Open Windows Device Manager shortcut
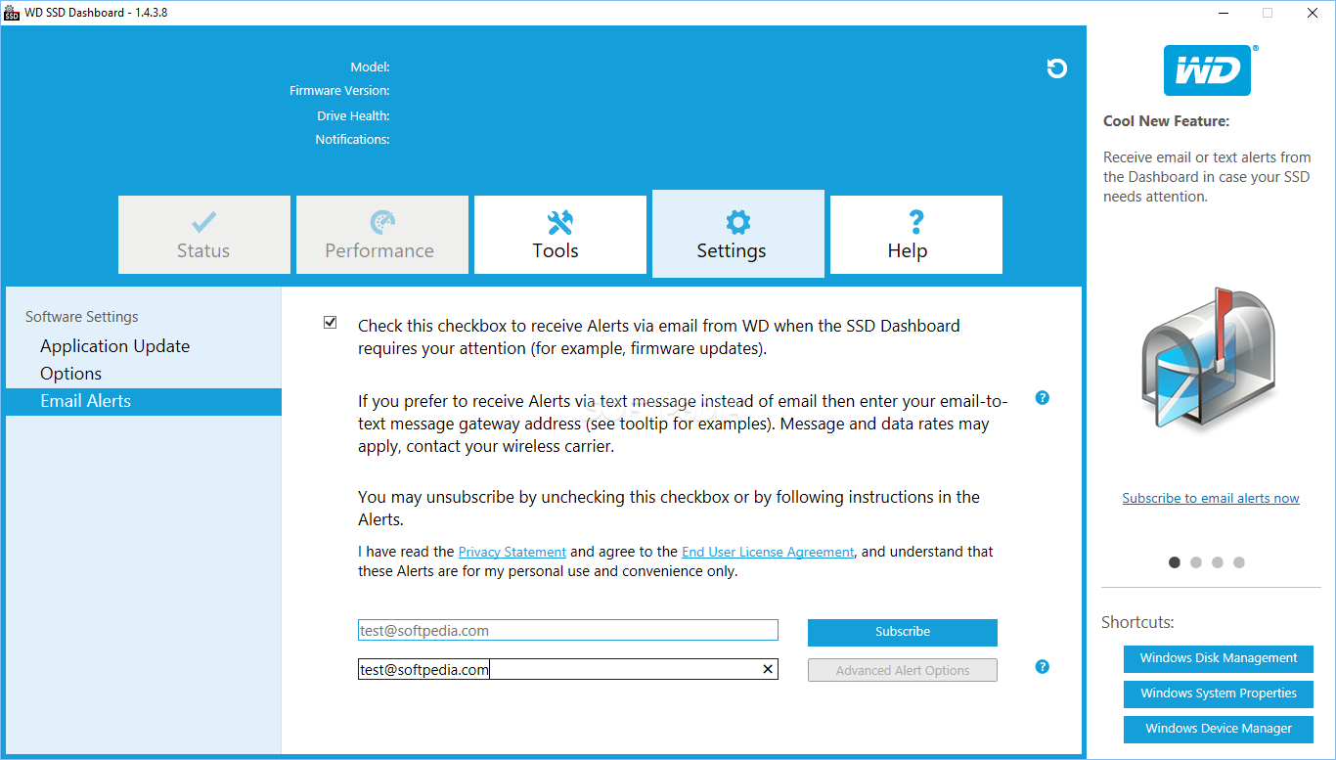The width and height of the screenshot is (1336, 760). 1219,729
